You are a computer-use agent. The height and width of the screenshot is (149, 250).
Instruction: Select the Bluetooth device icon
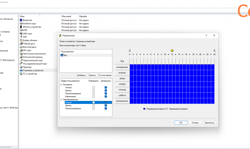pos(21,20)
